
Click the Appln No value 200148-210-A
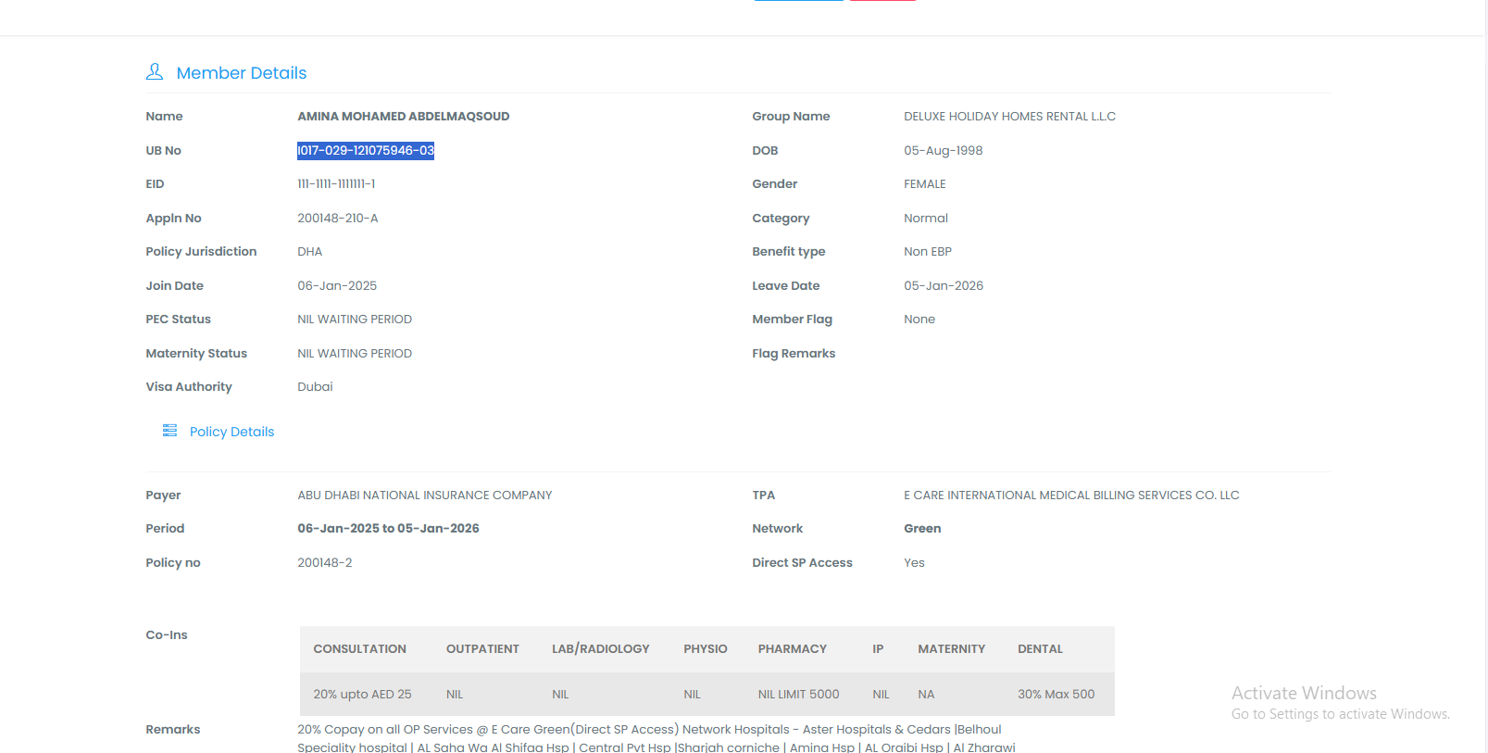point(337,219)
